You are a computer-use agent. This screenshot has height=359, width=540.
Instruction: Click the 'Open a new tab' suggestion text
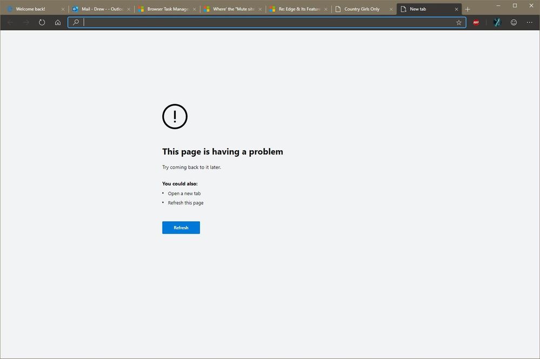point(184,194)
